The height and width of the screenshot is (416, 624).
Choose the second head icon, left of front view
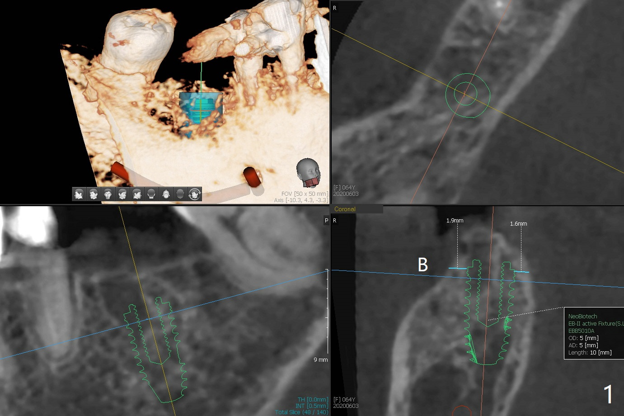point(94,194)
